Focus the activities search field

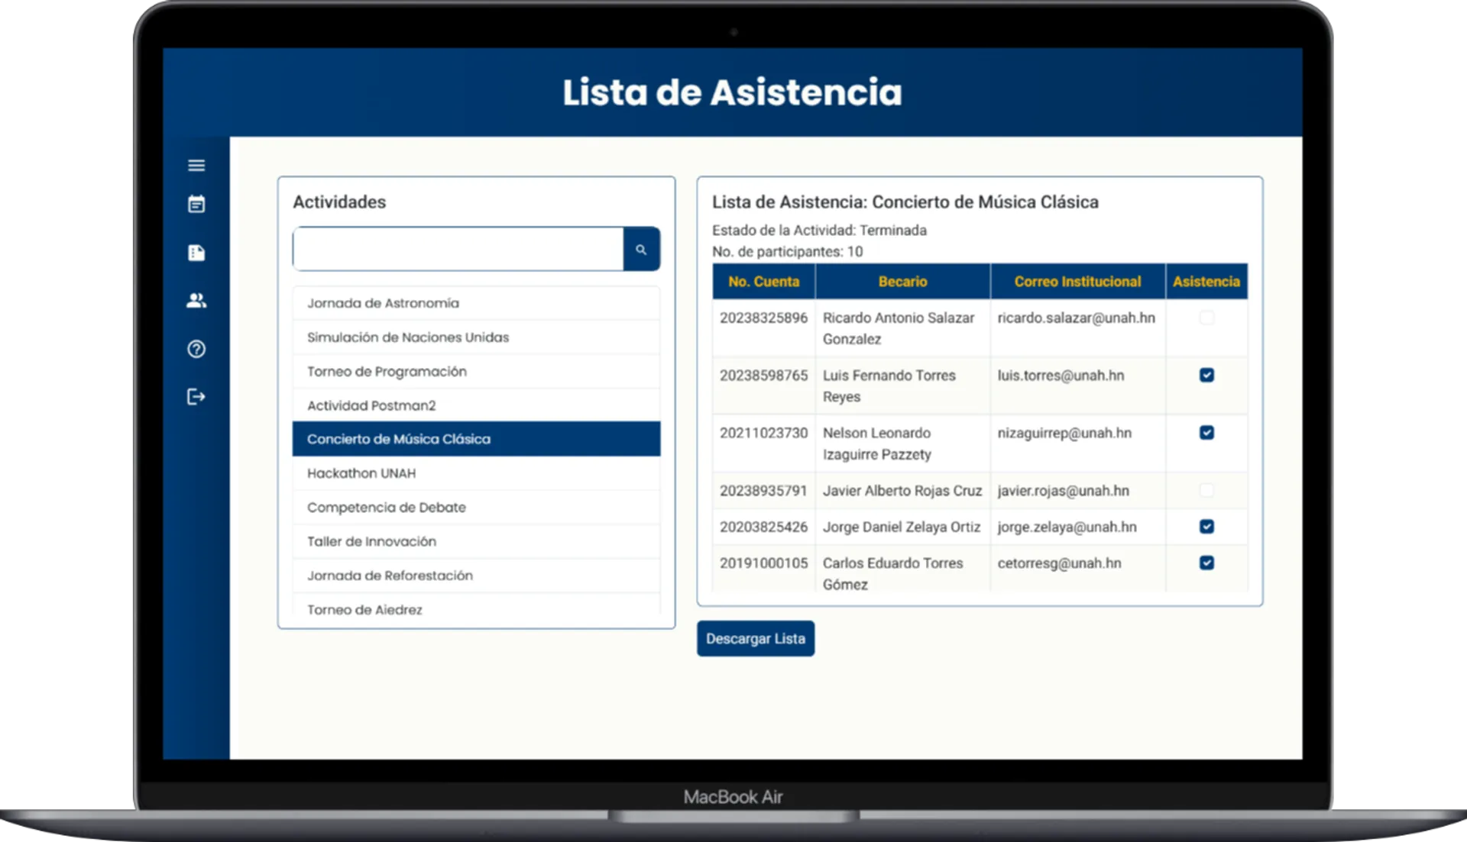click(458, 249)
